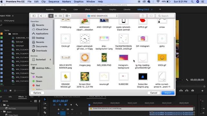Screen dimensions: 207x116
Task: Select the Iris Cross transition
Action: pos(12,109)
